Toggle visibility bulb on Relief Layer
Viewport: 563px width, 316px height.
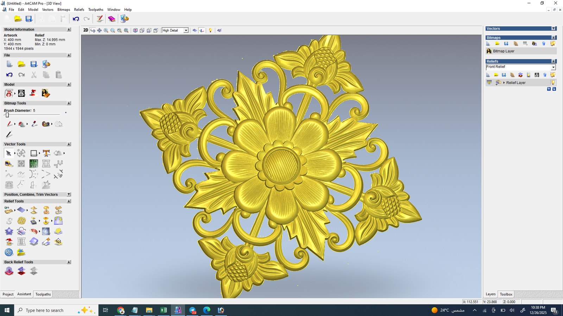[553, 83]
